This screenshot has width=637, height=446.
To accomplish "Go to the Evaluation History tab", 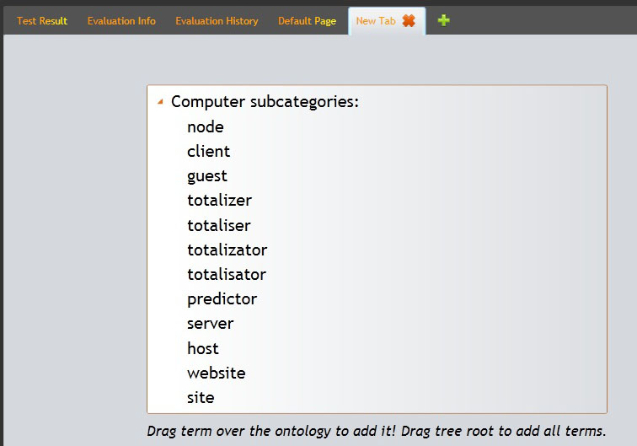I will [217, 21].
